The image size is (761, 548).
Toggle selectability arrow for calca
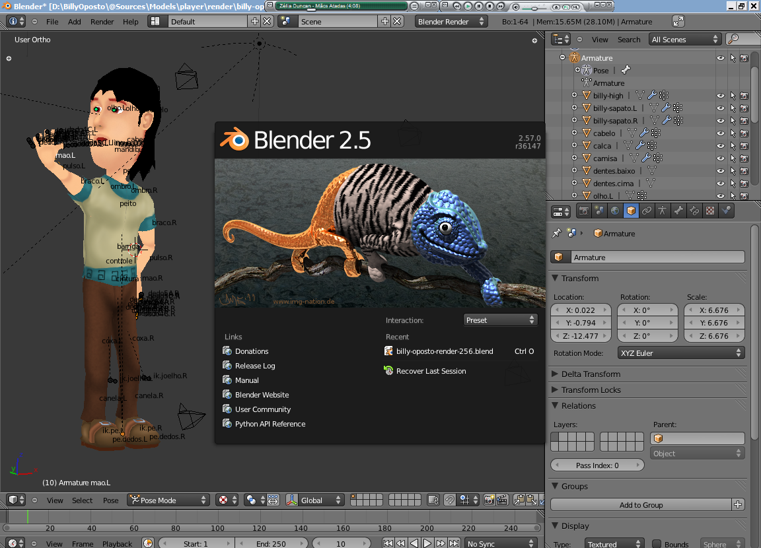(x=733, y=146)
